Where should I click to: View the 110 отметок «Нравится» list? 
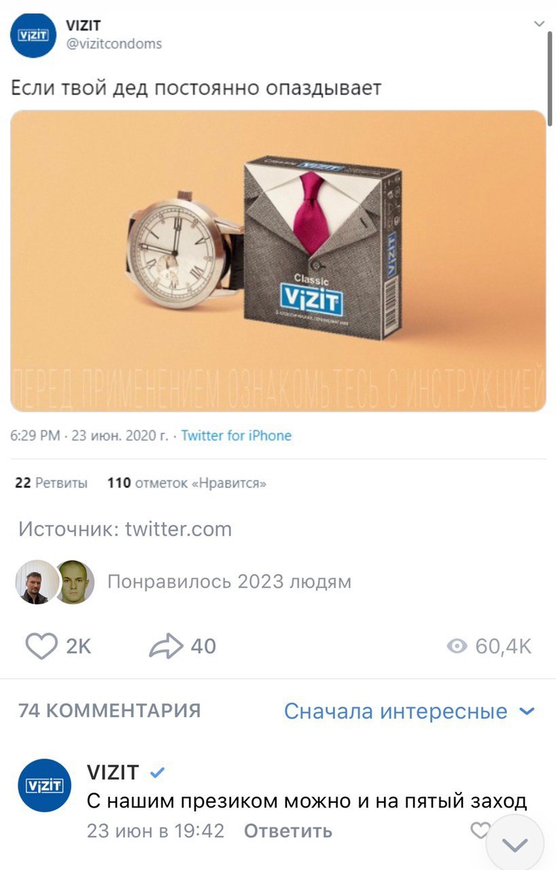[x=187, y=484]
